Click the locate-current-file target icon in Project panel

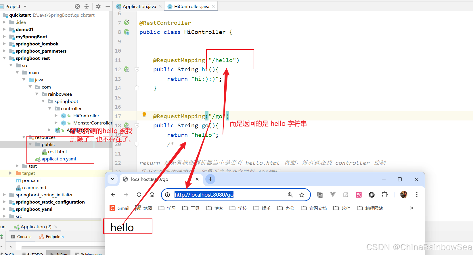pos(77,6)
